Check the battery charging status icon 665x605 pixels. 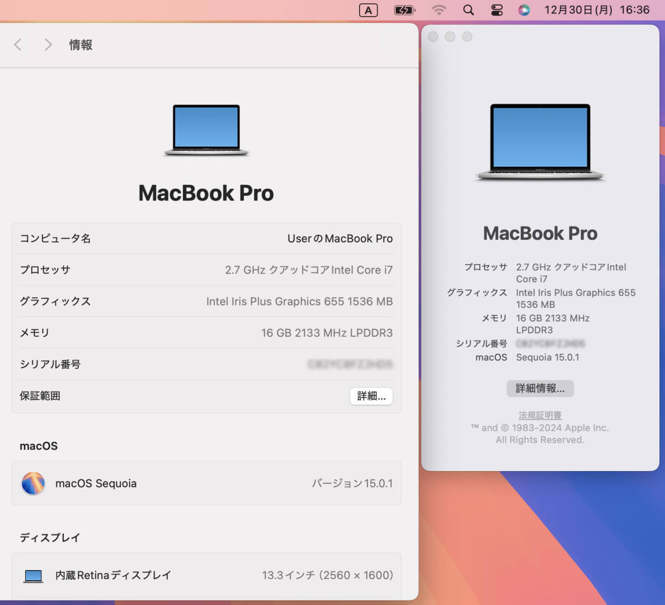pyautogui.click(x=405, y=10)
